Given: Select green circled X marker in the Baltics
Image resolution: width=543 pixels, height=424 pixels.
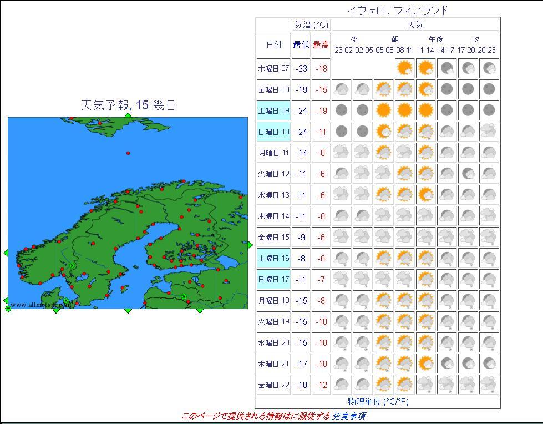Looking at the screenshot, I should 184,296.
